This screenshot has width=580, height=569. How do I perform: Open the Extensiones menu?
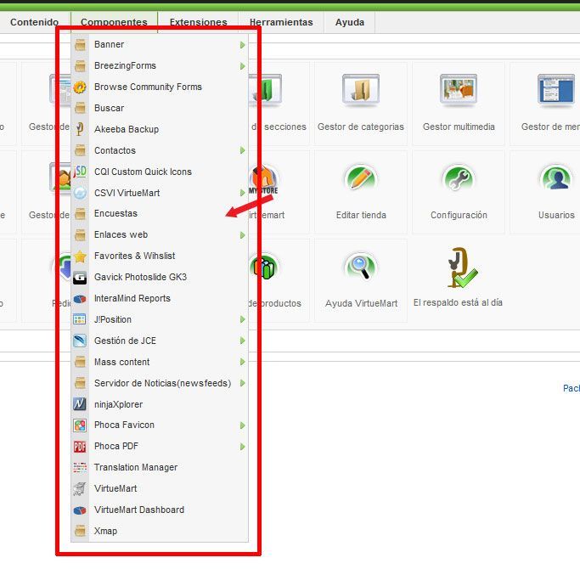[198, 22]
